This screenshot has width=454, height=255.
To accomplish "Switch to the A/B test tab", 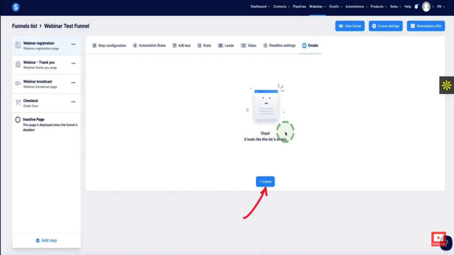I will [181, 46].
